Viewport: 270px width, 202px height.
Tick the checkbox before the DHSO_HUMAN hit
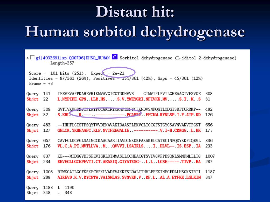point(32,57)
